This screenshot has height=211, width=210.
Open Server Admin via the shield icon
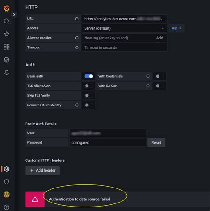(7, 182)
